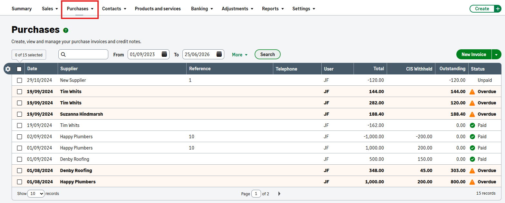The width and height of the screenshot is (505, 203).
Task: Click Overdue warning icon for the 282.00 row
Action: pos(472,103)
